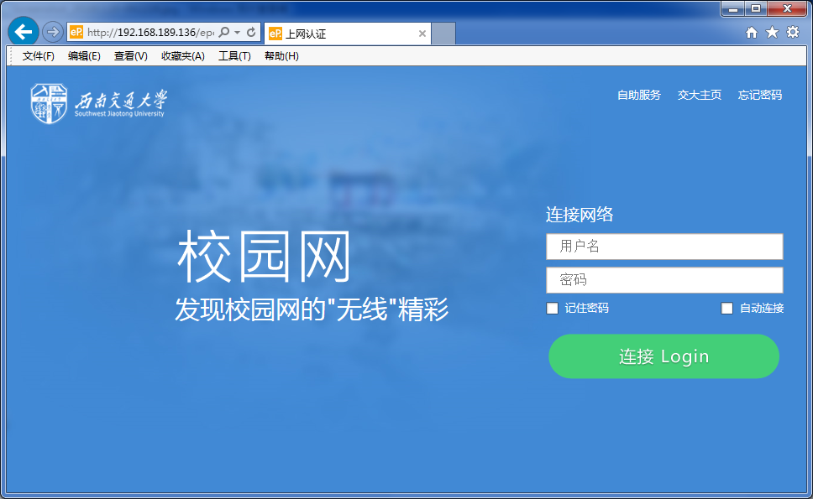The width and height of the screenshot is (813, 499).
Task: Open the 文件(F) menu
Action: [35, 55]
